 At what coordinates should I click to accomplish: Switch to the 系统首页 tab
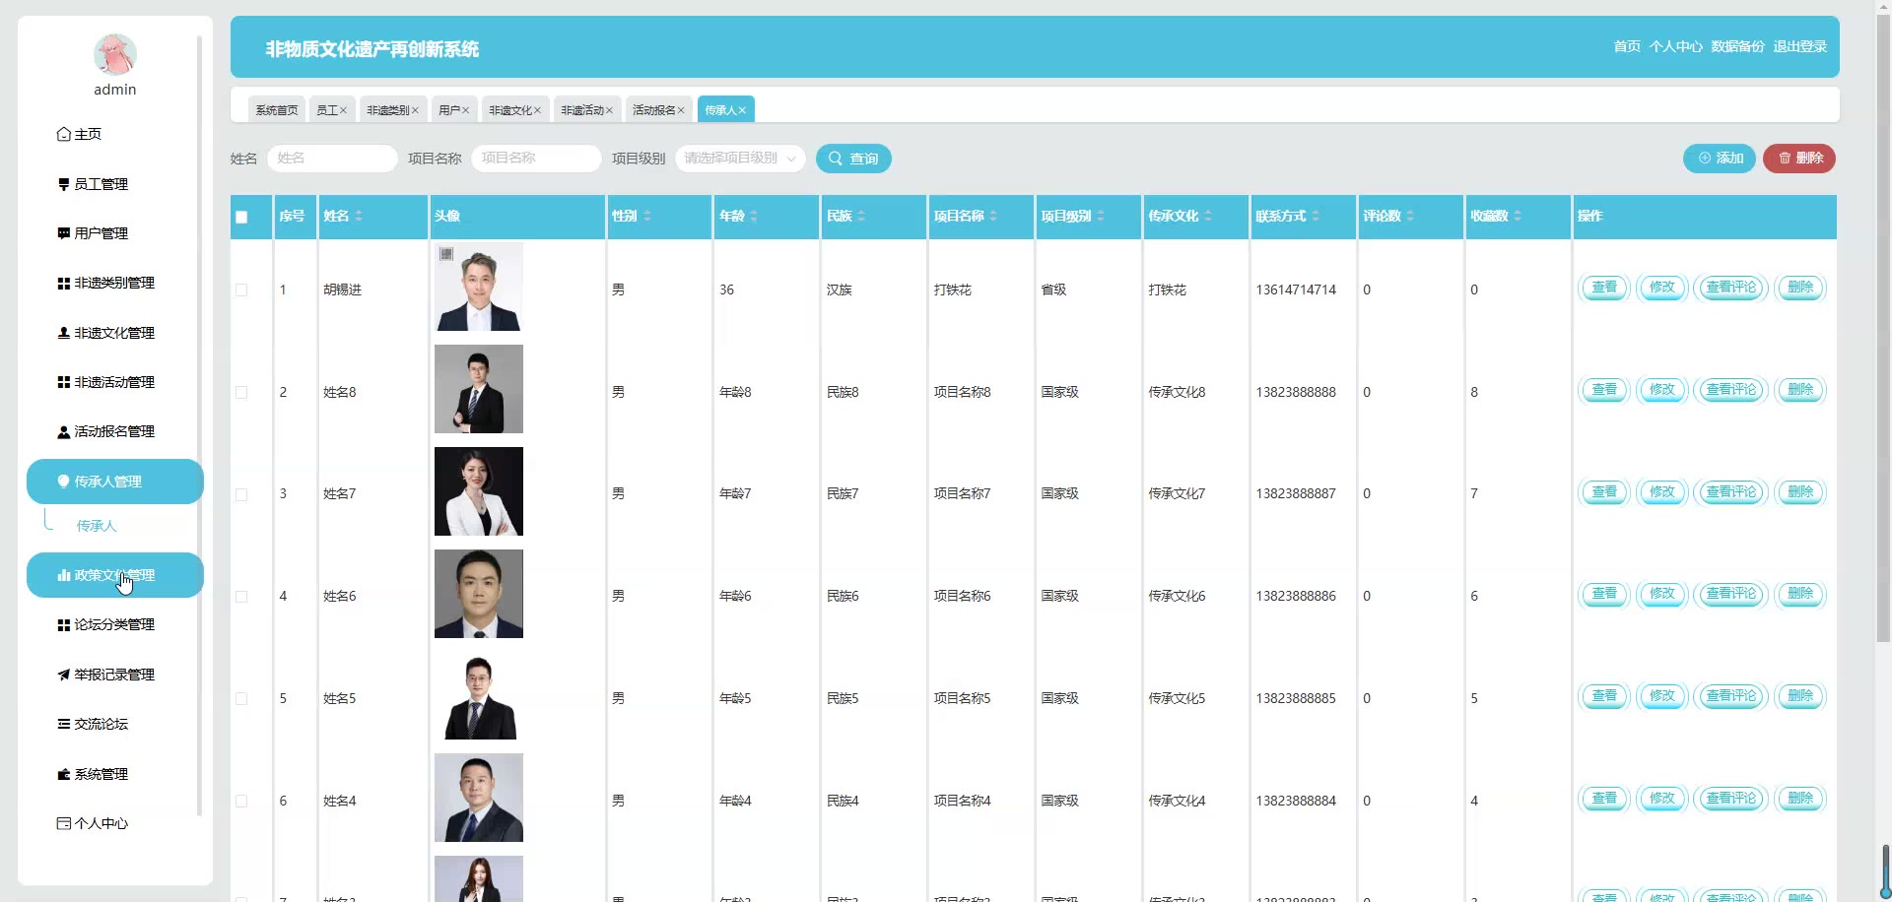[x=277, y=110]
